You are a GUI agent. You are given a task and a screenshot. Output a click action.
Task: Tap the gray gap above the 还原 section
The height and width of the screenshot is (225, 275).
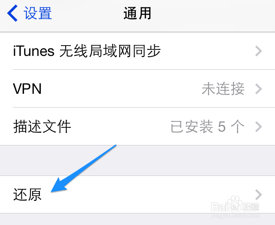click(x=137, y=160)
